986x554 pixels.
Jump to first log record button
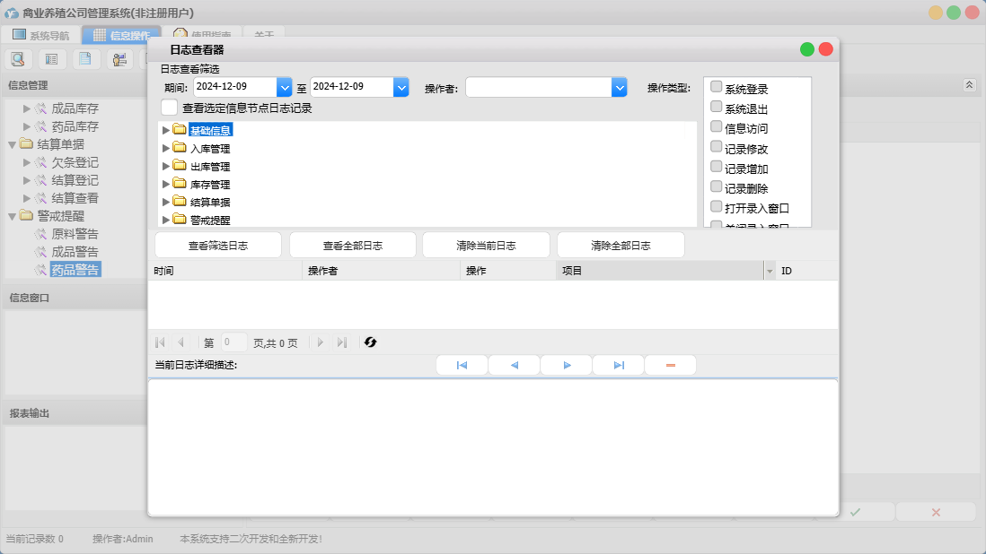point(462,366)
